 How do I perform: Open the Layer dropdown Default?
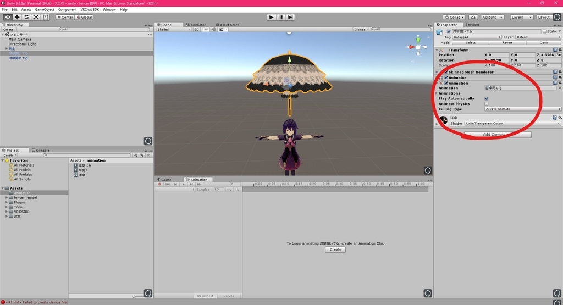click(x=538, y=37)
